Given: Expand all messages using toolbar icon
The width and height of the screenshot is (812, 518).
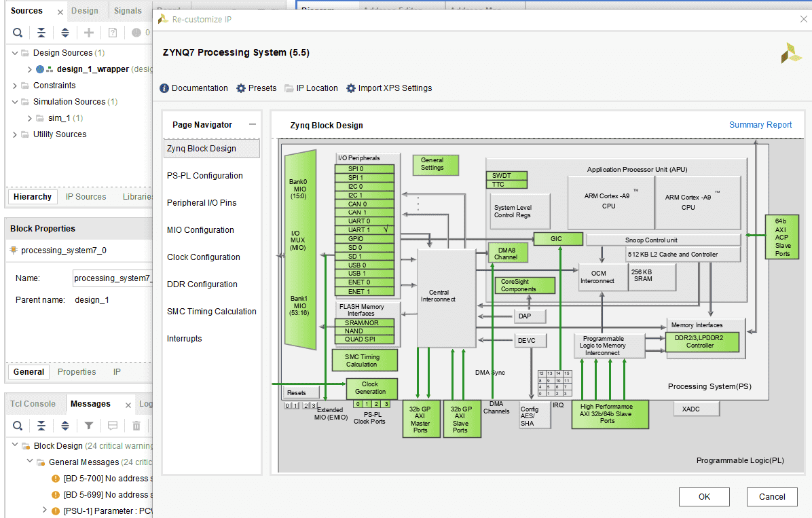Looking at the screenshot, I should click(x=65, y=426).
